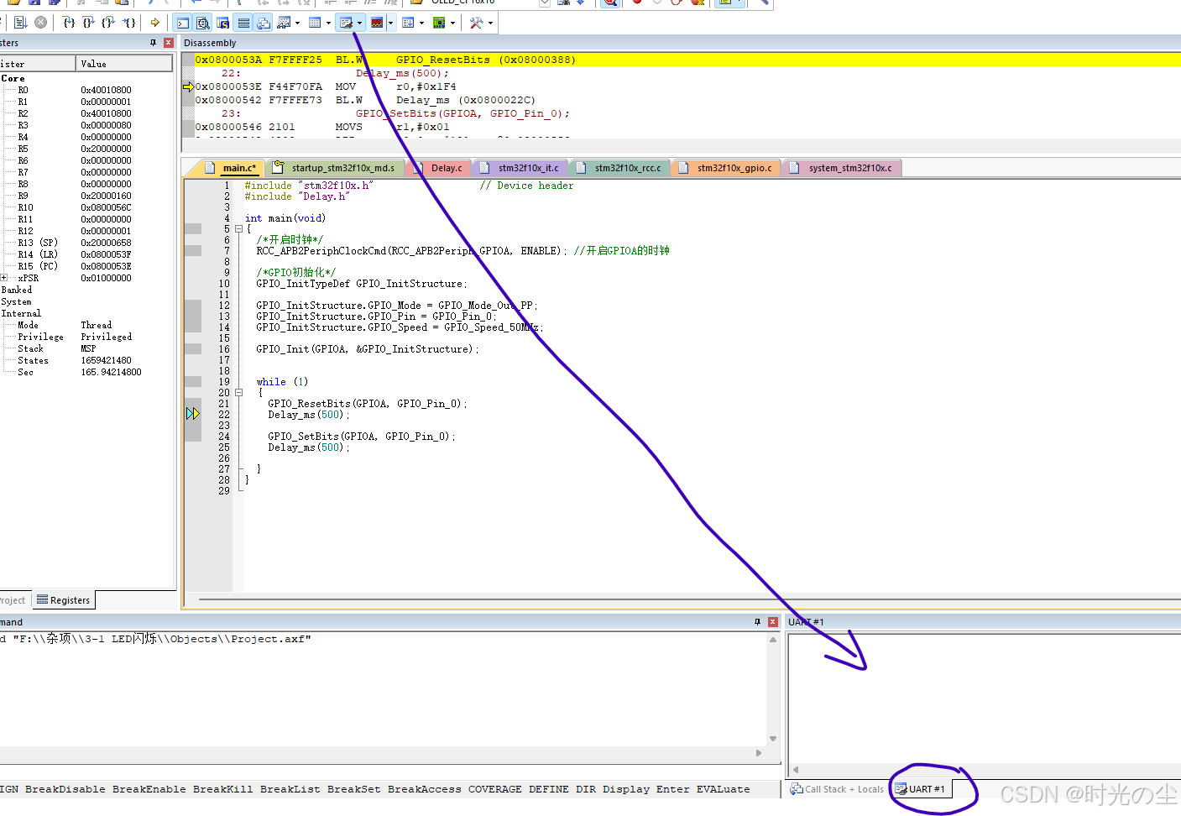Expand the Trace Windows dropdown arrow

pyautogui.click(x=421, y=23)
